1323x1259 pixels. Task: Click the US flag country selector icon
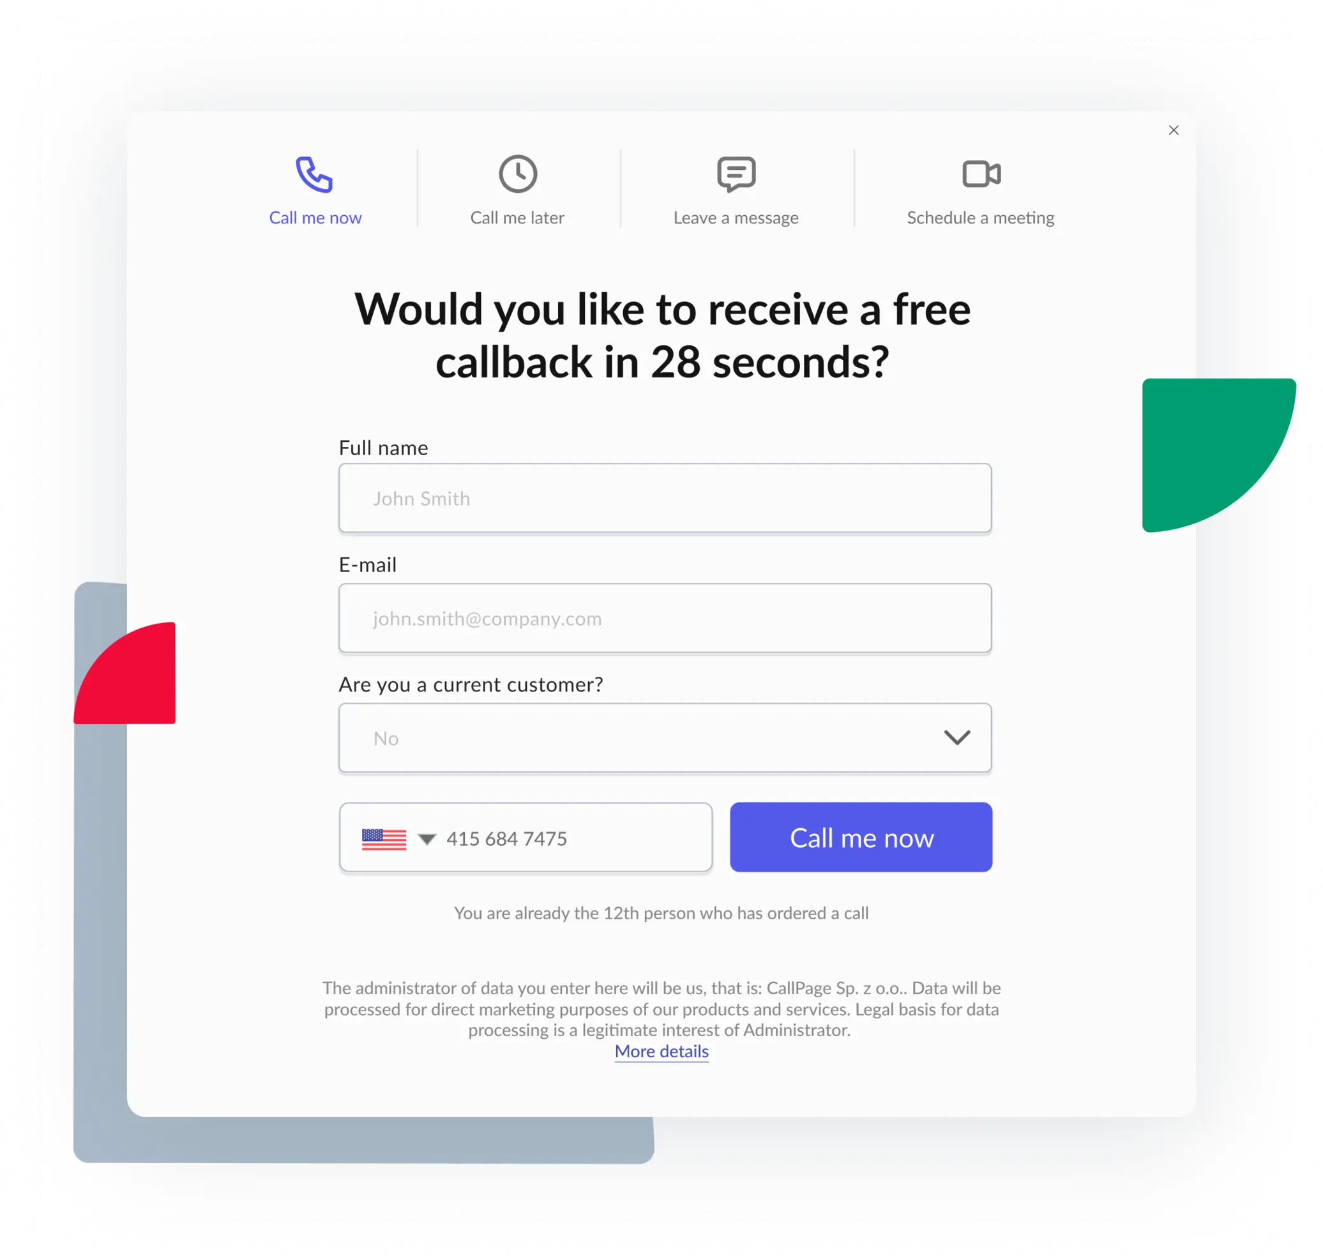click(382, 838)
